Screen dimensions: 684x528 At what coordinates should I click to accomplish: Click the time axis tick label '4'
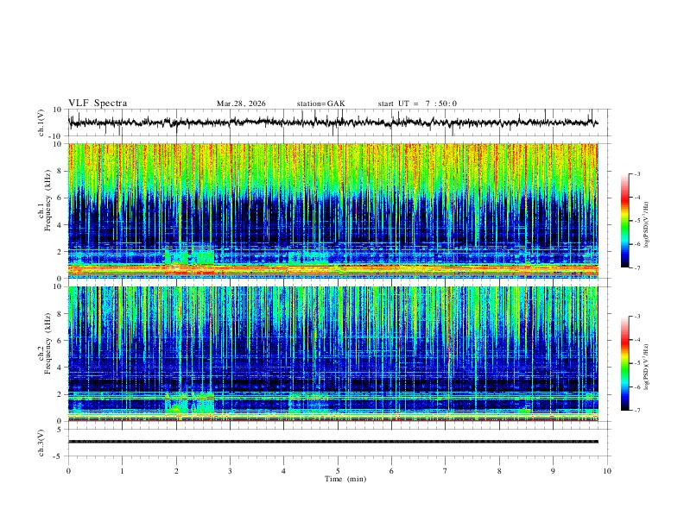click(x=284, y=471)
